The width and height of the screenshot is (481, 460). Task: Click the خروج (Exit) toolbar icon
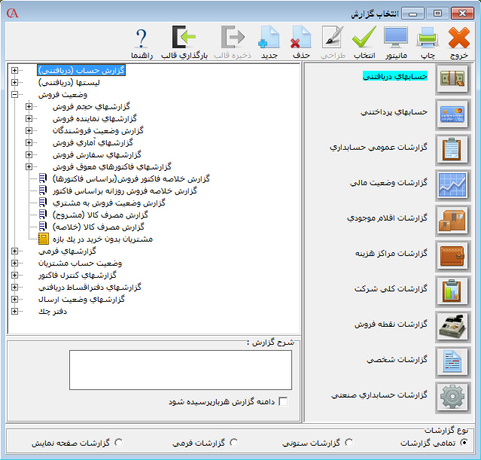459,38
